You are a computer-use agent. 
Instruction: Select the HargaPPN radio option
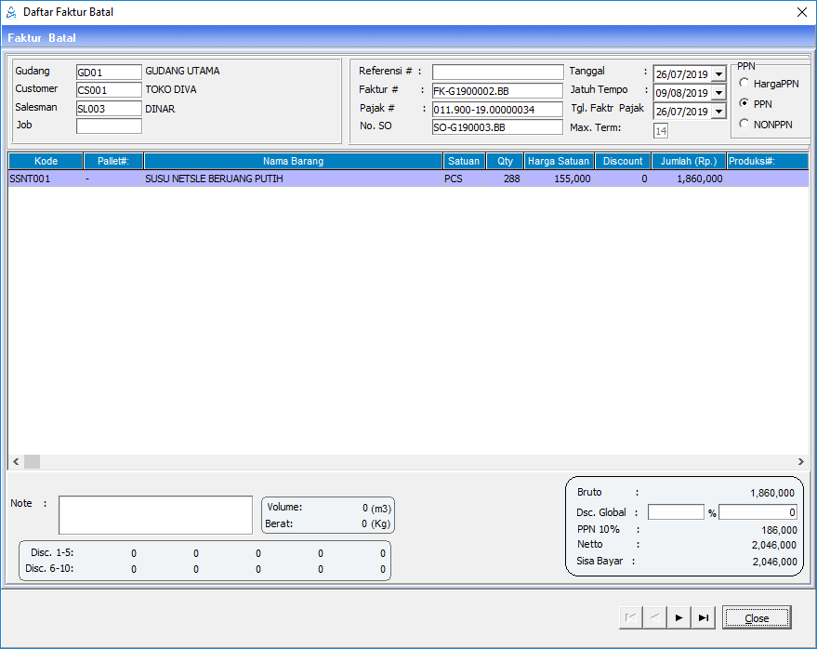(745, 84)
